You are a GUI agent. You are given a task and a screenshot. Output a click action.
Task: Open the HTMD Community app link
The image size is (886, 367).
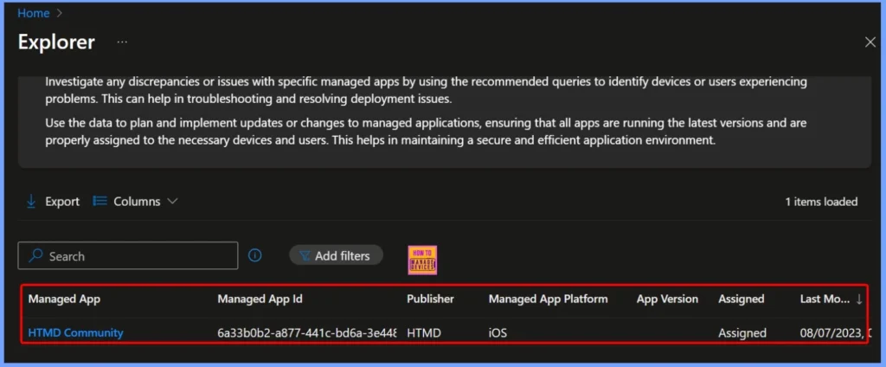pyautogui.click(x=76, y=333)
